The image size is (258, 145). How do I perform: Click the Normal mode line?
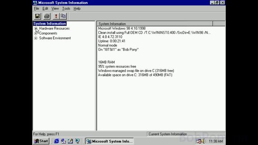pyautogui.click(x=108, y=46)
